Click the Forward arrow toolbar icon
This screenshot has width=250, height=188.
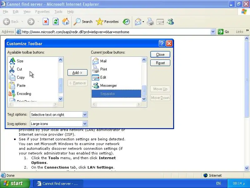(31, 22)
